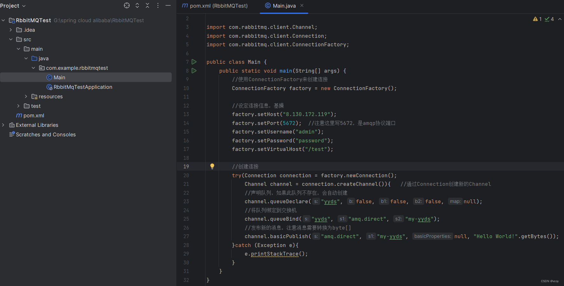
Task: Open the Project panel options menu
Action: pyautogui.click(x=158, y=5)
